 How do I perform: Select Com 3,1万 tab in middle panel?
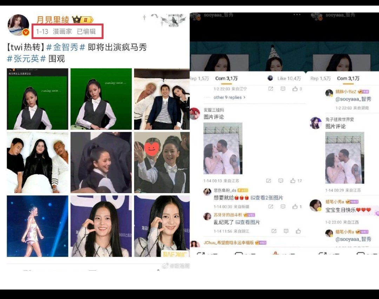(x=226, y=79)
